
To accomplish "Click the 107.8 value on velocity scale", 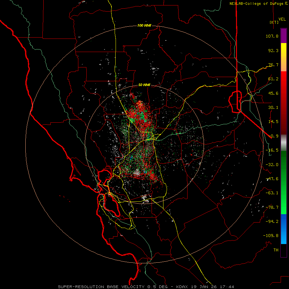I will click(x=272, y=36).
